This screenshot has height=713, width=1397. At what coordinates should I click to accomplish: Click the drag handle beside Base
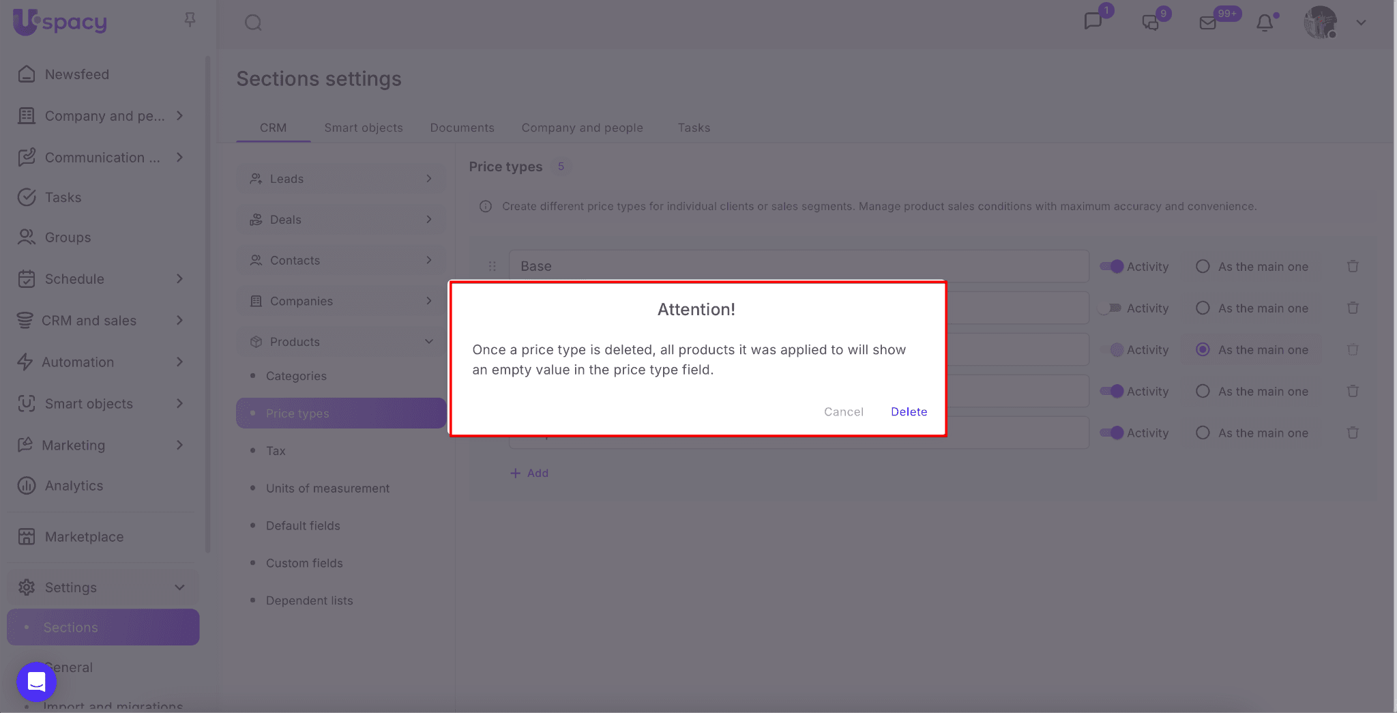point(492,267)
